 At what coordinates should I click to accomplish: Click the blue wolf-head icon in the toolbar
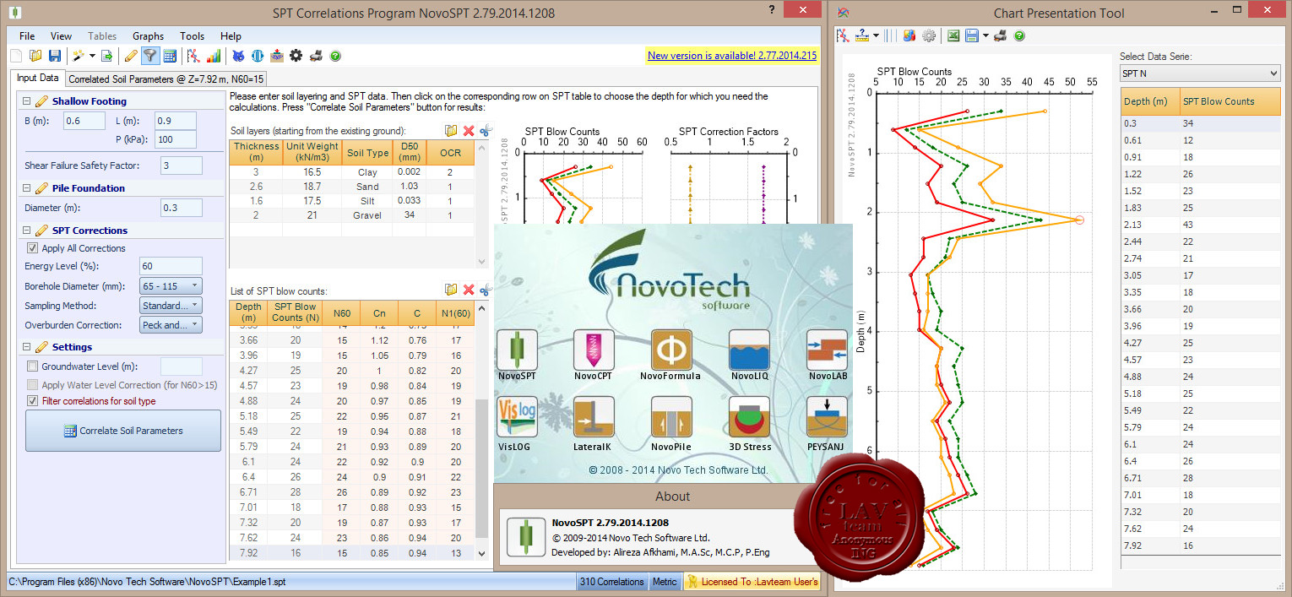238,56
